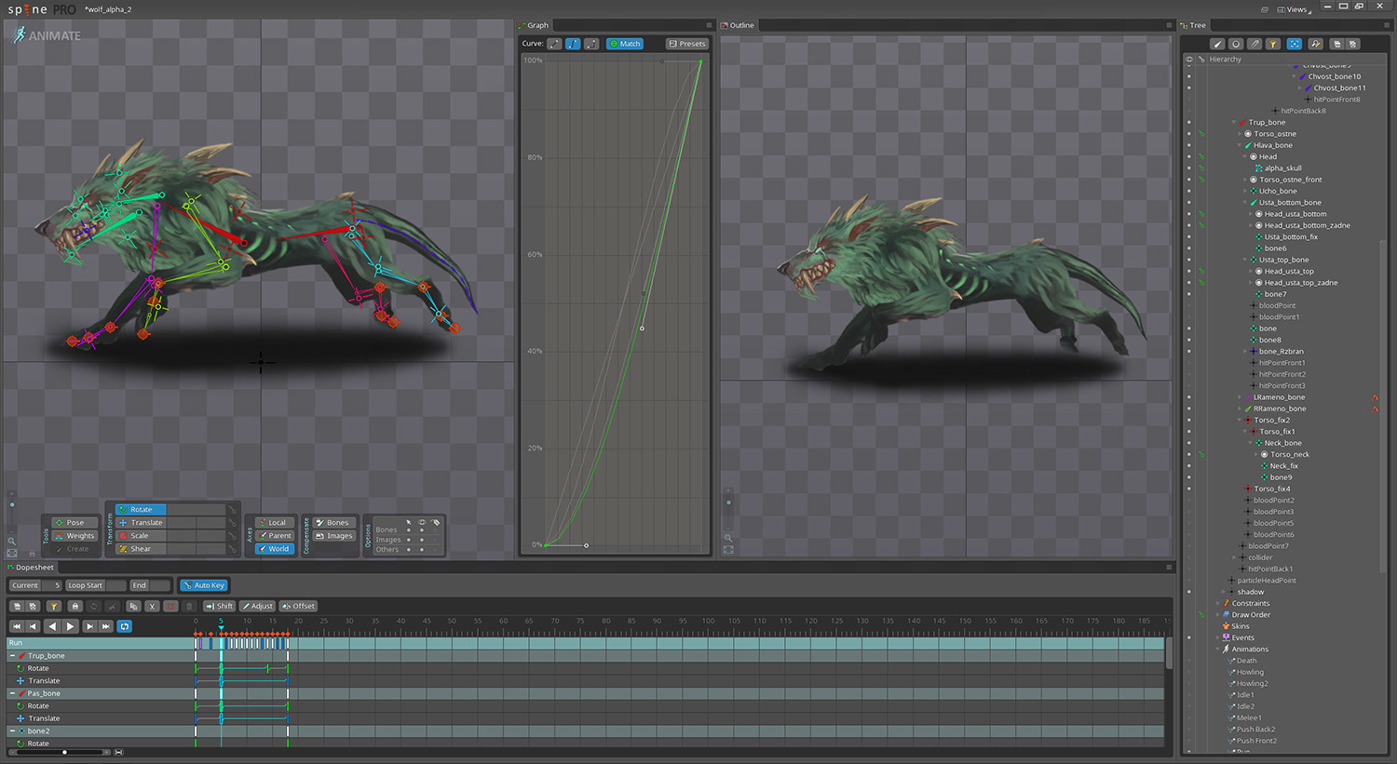Step to the previous keyframe
This screenshot has width=1397, height=764.
(34, 627)
